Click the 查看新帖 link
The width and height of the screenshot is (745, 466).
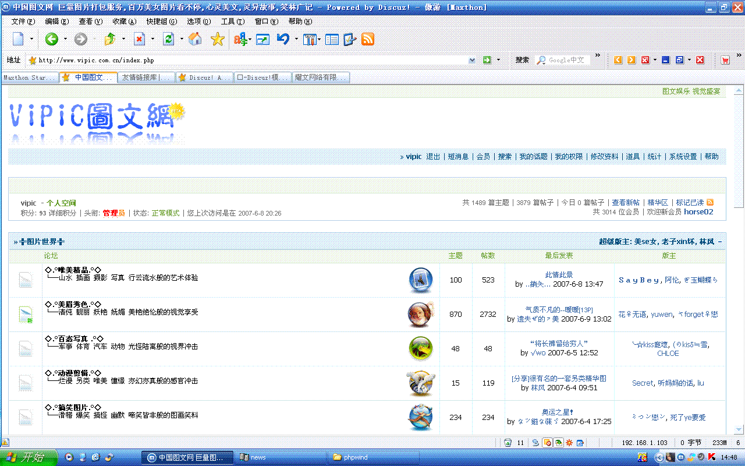pyautogui.click(x=626, y=202)
